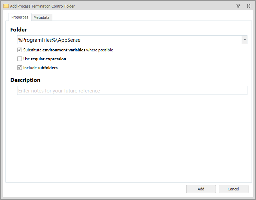Enable the Use regular expression checkbox

[x=20, y=59]
